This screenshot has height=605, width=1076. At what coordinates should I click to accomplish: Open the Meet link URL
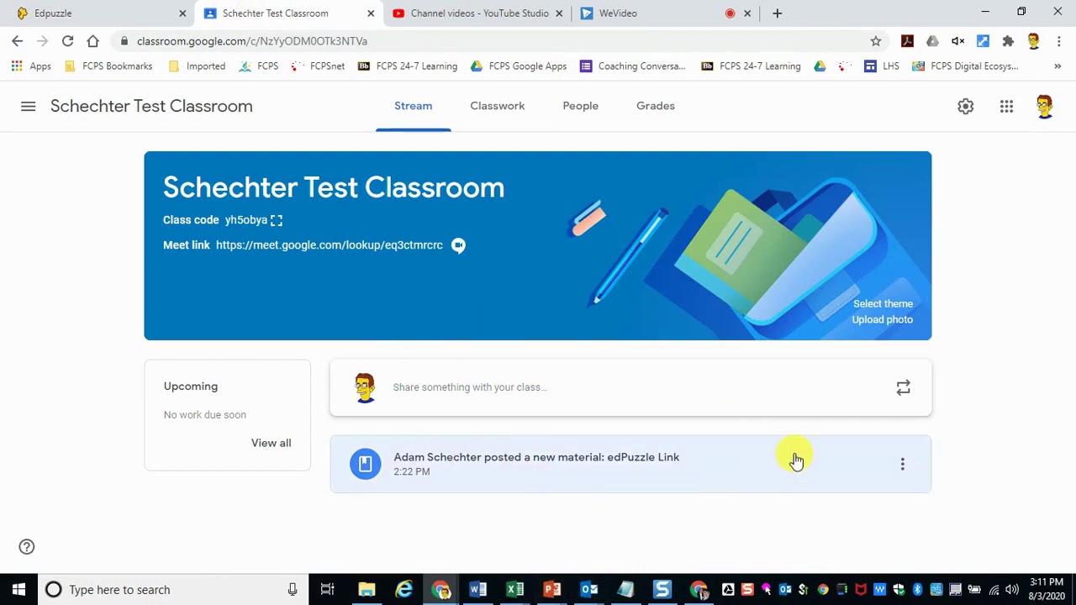[329, 245]
